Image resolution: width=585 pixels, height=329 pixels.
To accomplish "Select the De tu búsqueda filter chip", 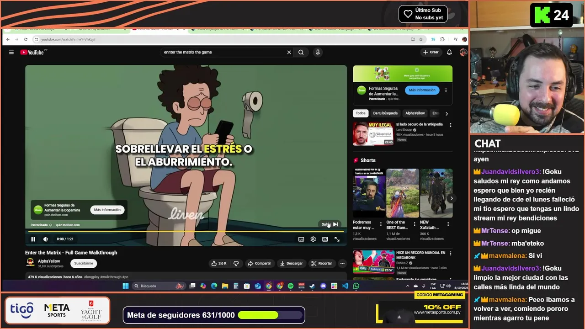I will pos(385,113).
